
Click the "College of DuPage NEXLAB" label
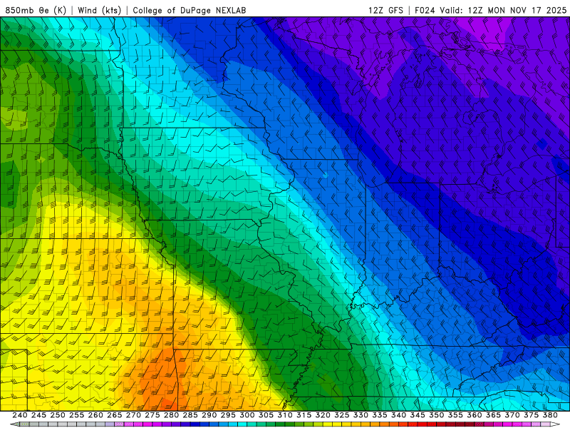coord(190,10)
